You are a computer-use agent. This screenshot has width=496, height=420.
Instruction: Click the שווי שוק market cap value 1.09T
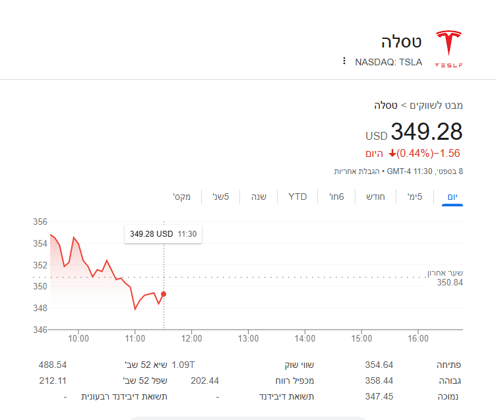[183, 365]
